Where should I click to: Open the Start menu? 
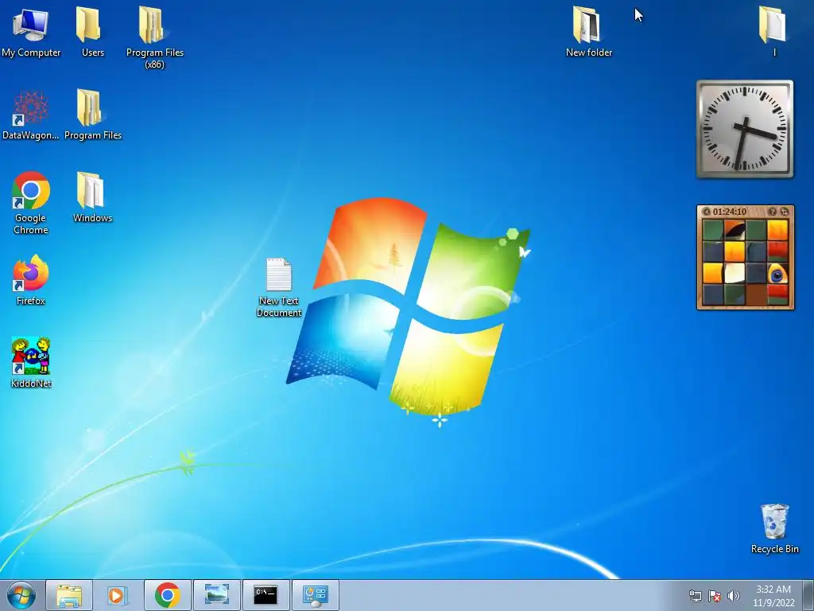click(21, 595)
